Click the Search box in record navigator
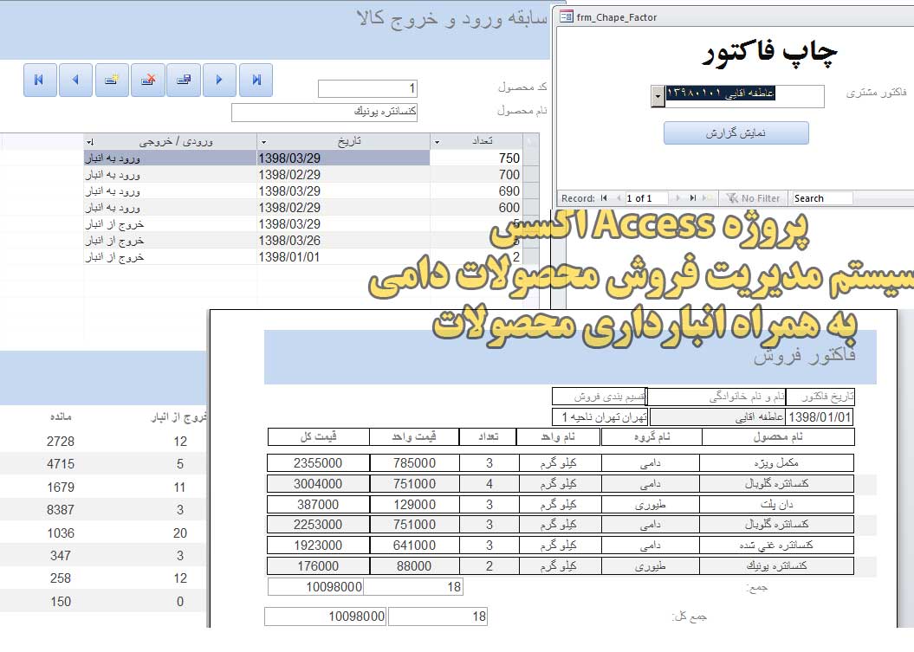Viewport: 914px width, 652px height. pos(821,198)
